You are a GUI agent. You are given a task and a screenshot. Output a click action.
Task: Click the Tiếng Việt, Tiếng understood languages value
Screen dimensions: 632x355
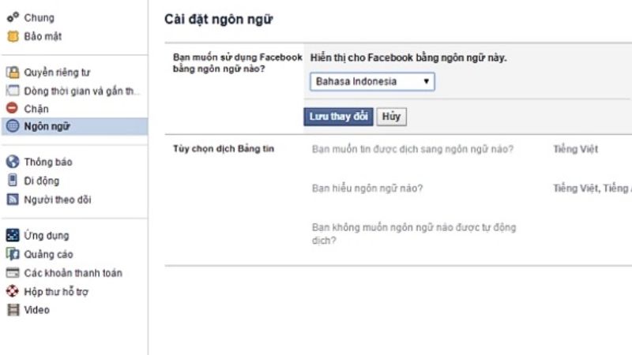592,189
